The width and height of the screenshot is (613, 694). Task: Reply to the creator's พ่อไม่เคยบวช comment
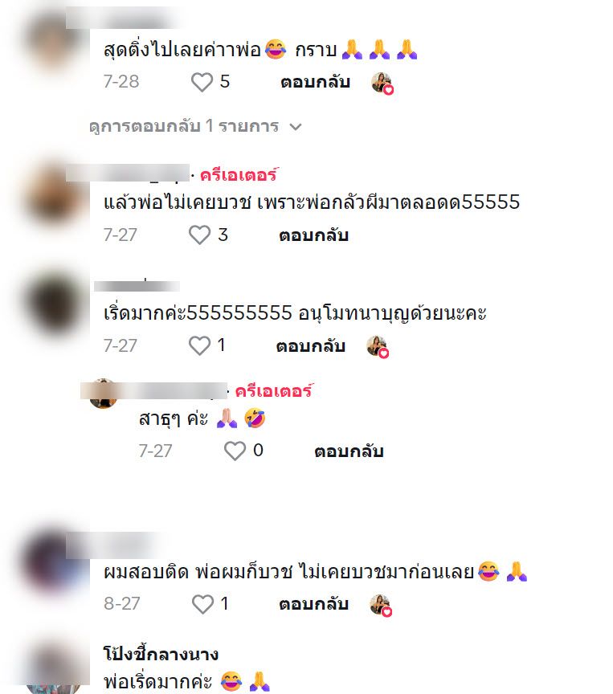(x=313, y=235)
